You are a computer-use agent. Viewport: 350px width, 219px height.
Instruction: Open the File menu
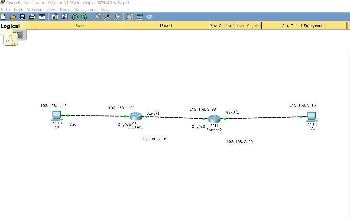[x=5, y=9]
